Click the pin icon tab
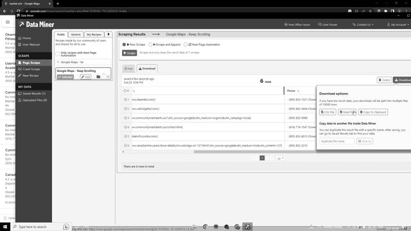The image size is (411, 231). (109, 35)
